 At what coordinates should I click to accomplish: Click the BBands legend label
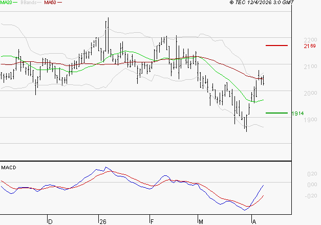(29, 3)
